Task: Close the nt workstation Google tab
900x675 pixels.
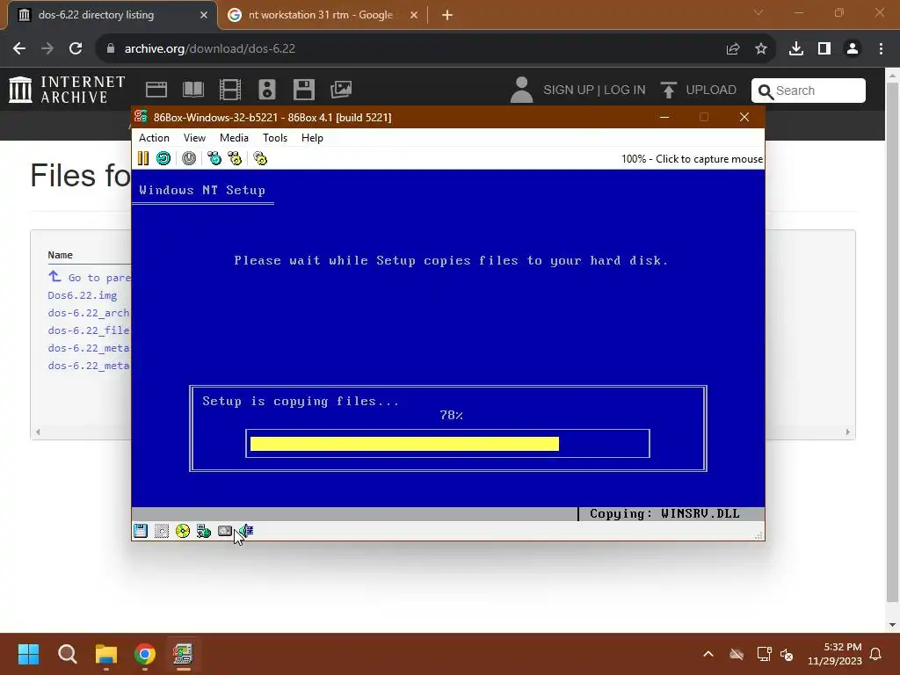Action: coord(414,15)
